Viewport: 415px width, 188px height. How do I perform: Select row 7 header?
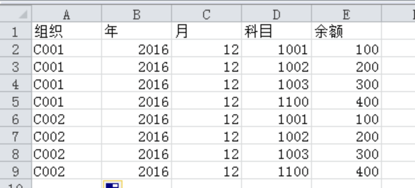pos(16,136)
